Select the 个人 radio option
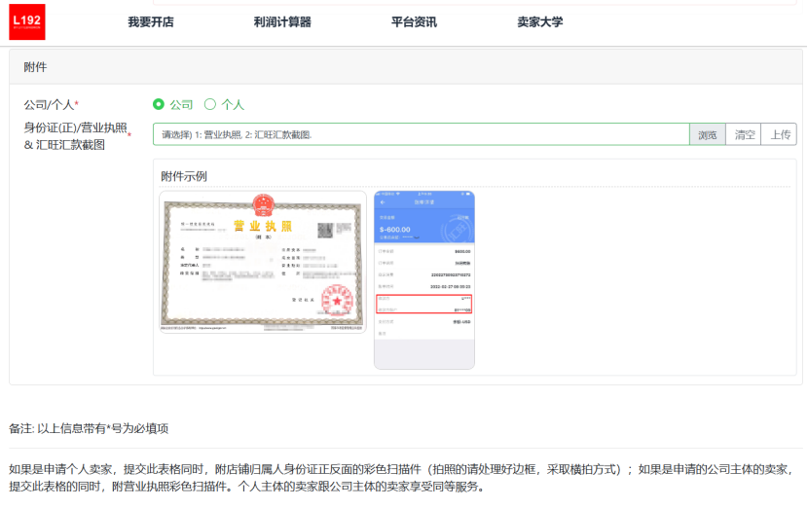Image resolution: width=808 pixels, height=509 pixels. click(209, 104)
